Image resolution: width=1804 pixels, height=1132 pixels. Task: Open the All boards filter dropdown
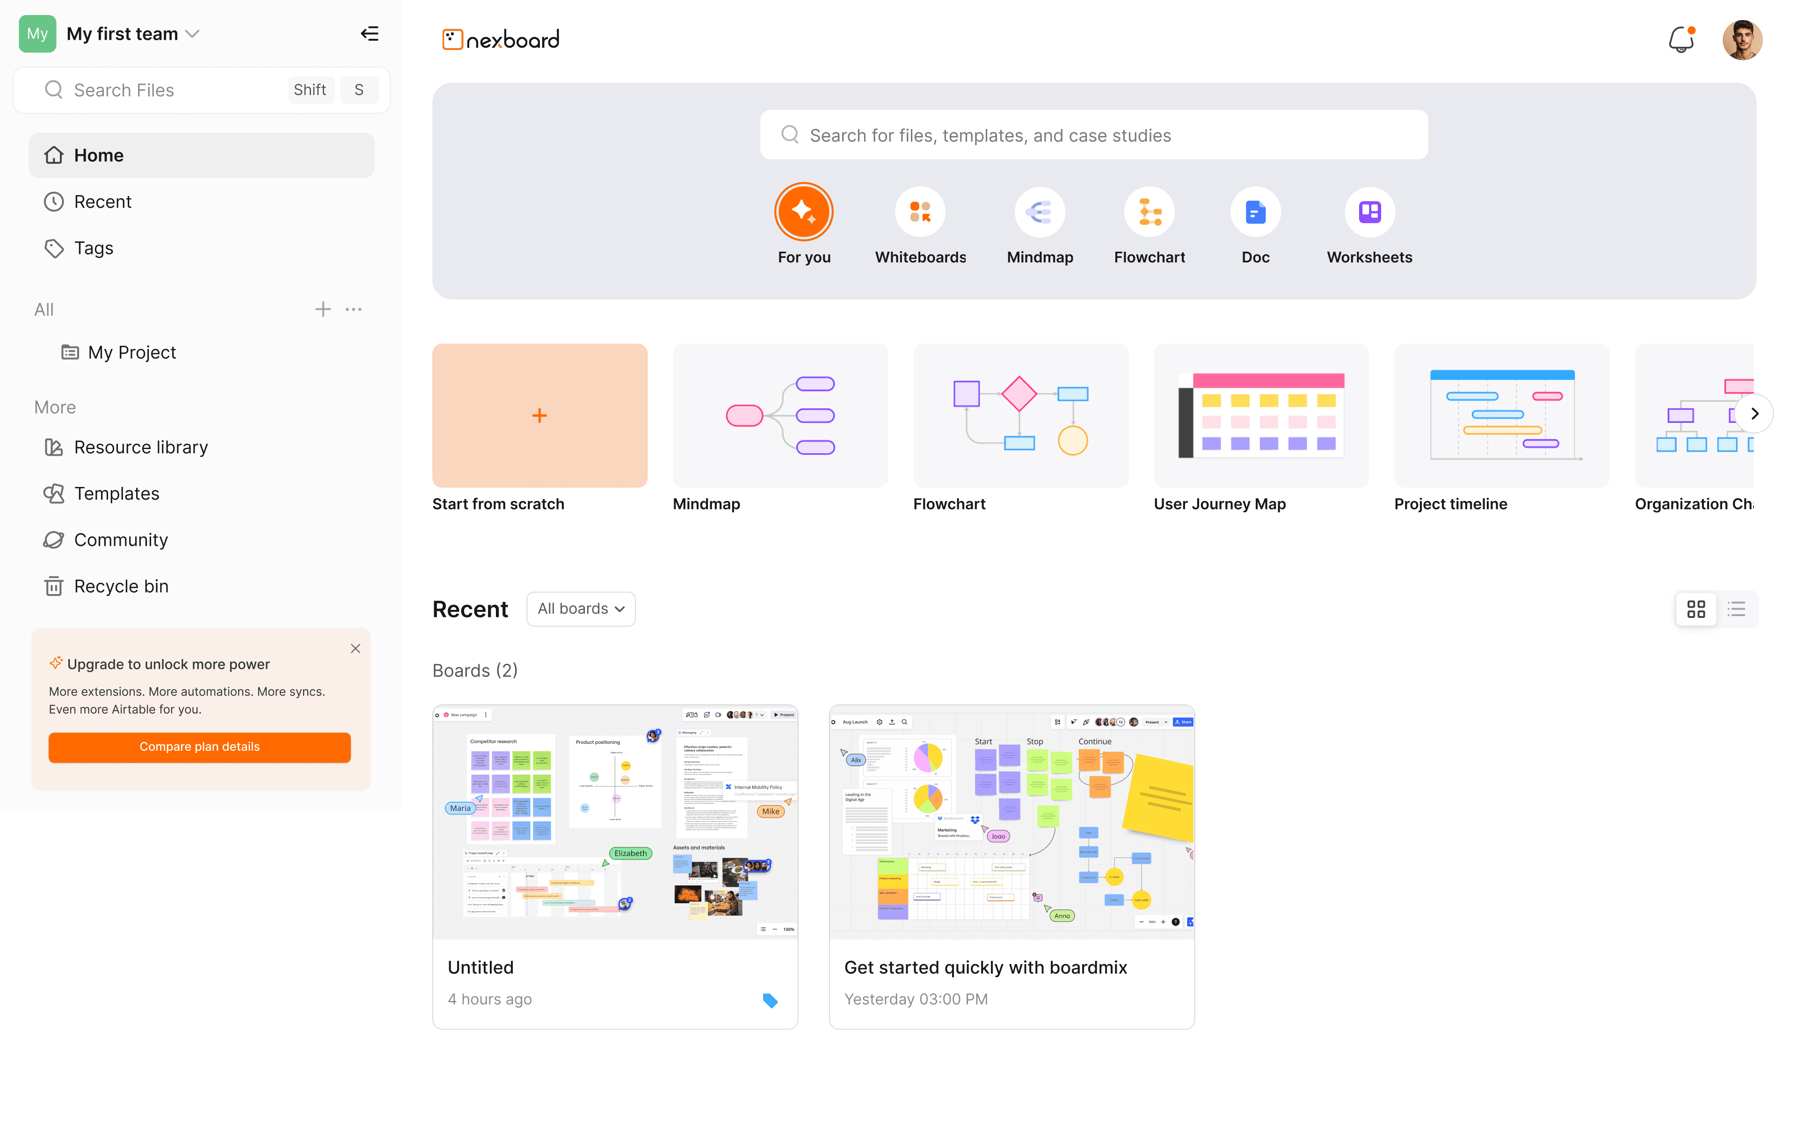pyautogui.click(x=580, y=609)
